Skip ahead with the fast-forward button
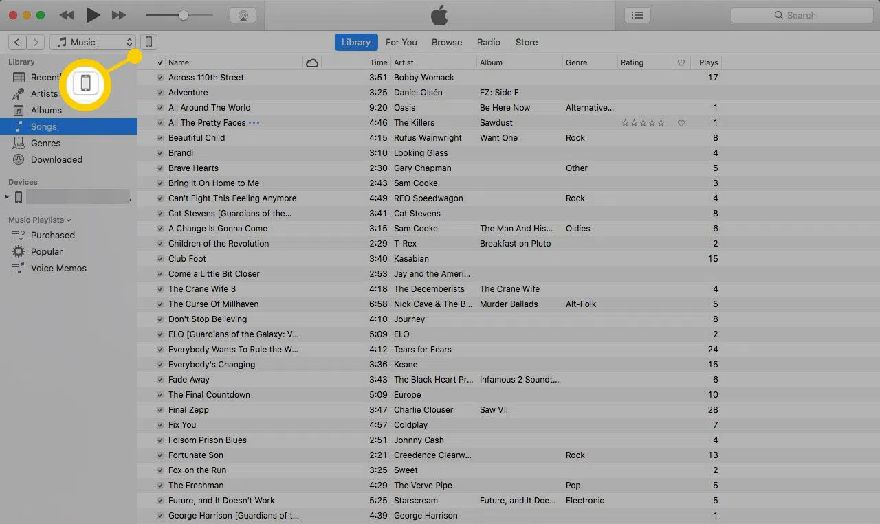This screenshot has width=880, height=524. 119,15
